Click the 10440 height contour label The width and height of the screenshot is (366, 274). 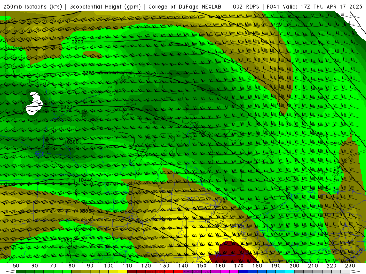[86, 180]
